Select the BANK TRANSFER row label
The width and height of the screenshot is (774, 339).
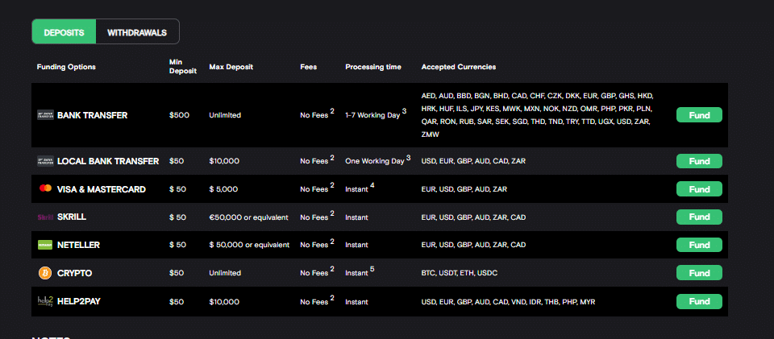[92, 115]
